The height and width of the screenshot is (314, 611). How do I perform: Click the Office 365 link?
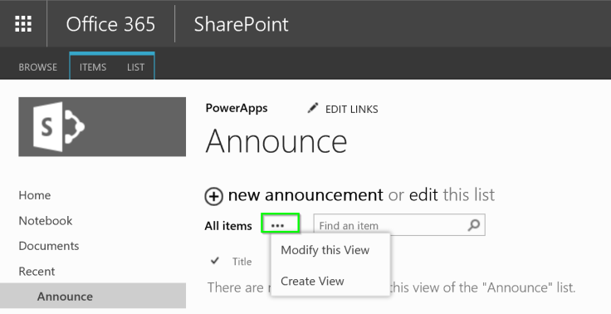[110, 24]
